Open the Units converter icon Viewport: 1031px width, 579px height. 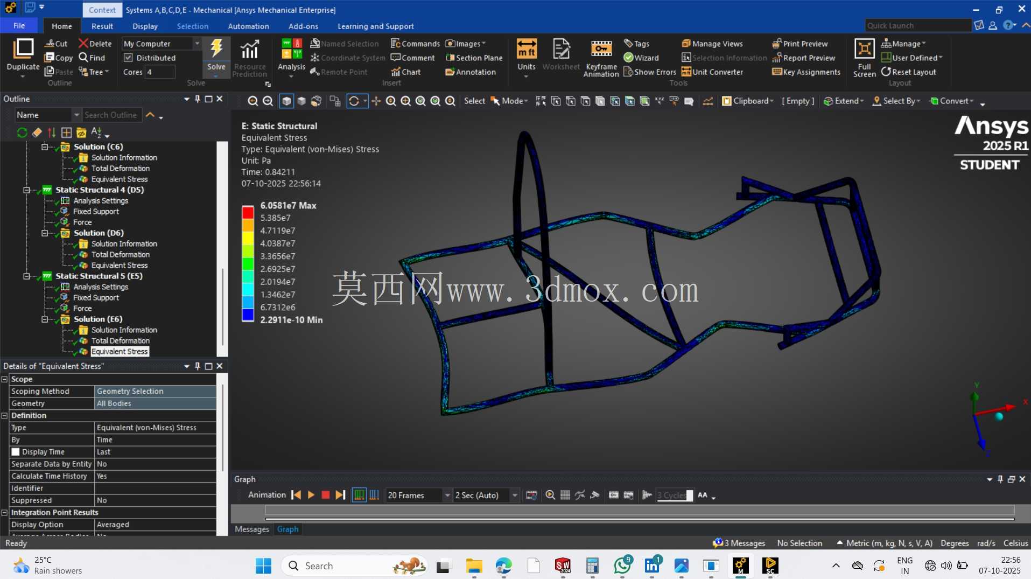click(526, 49)
